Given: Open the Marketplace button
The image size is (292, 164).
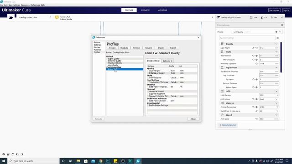Looking at the screenshot, I should 274,10.
